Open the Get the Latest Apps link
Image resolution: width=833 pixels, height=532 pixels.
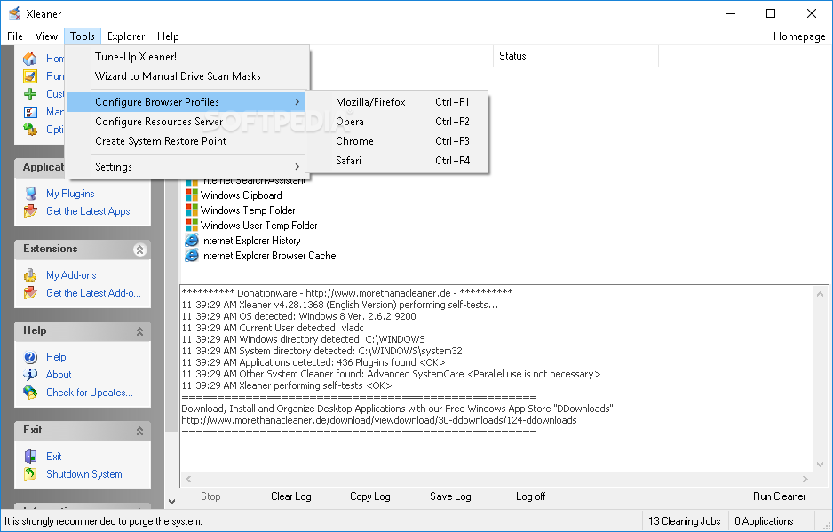click(88, 211)
